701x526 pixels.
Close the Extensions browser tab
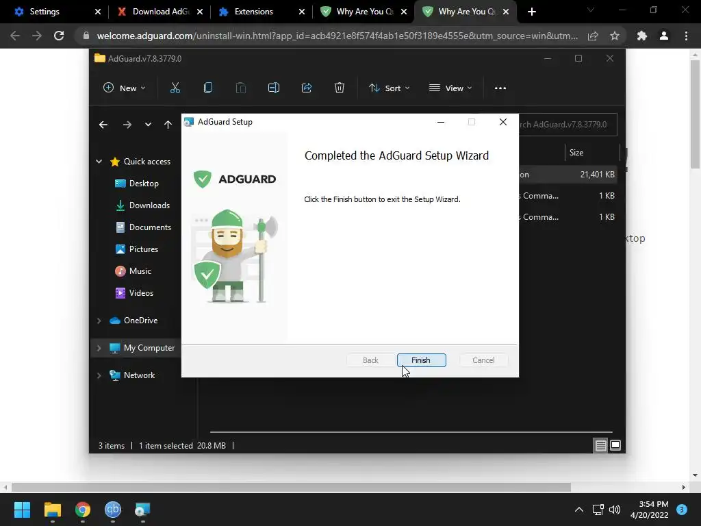[302, 12]
